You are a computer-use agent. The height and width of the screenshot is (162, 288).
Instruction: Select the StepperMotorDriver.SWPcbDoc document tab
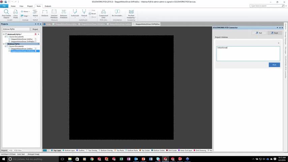coord(146,24)
